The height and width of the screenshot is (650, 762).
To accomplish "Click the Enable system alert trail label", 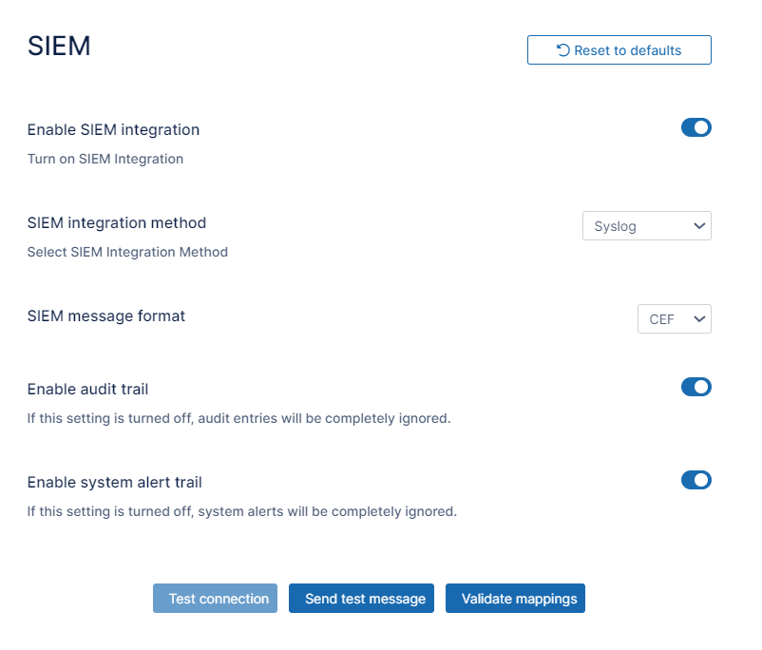I will coord(114,482).
